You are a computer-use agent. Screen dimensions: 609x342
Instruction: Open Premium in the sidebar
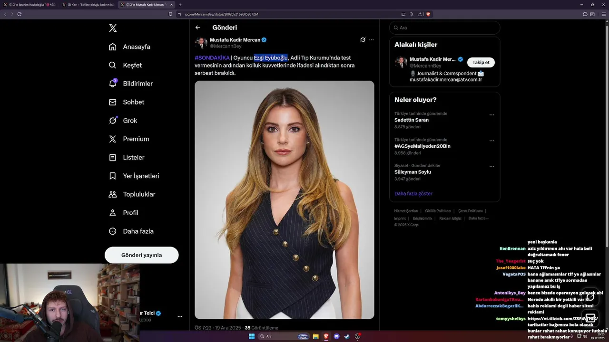[x=128, y=139]
